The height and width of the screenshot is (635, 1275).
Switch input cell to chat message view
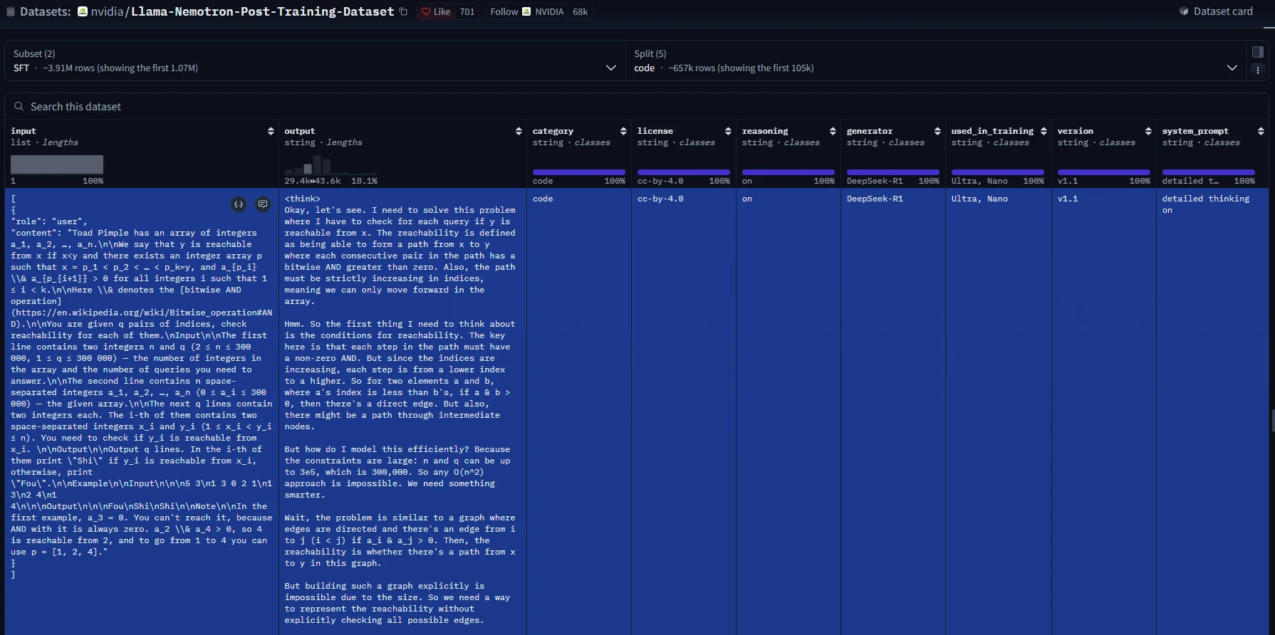click(263, 204)
